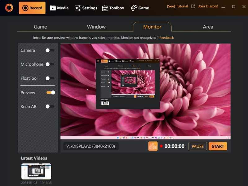Minimize the recorder window
The height and width of the screenshot is (186, 248).
[x=223, y=7]
